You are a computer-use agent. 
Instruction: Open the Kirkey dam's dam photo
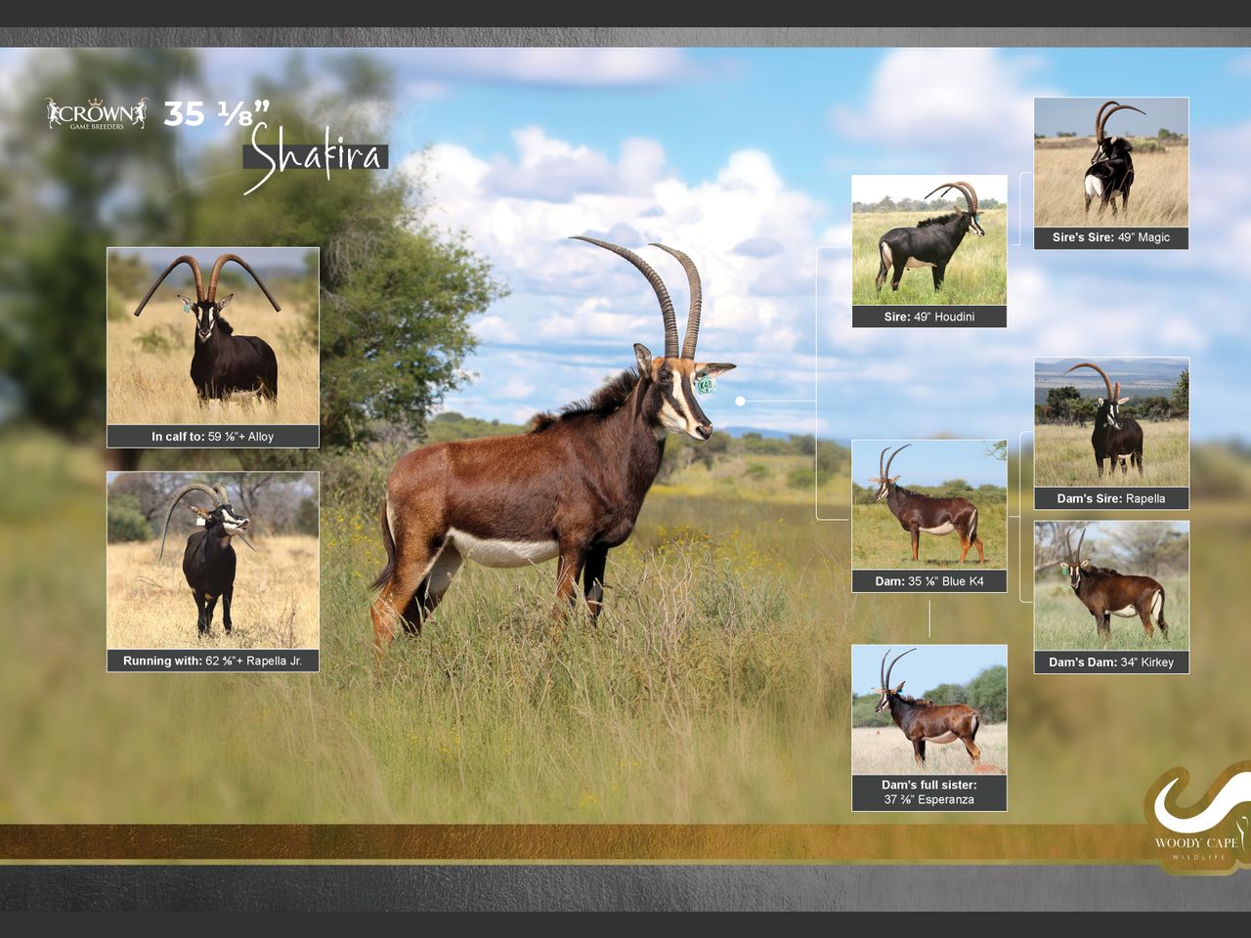(x=1111, y=585)
